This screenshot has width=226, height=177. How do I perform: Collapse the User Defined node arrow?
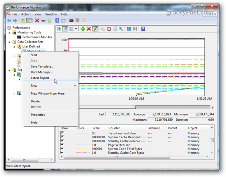point(14,47)
